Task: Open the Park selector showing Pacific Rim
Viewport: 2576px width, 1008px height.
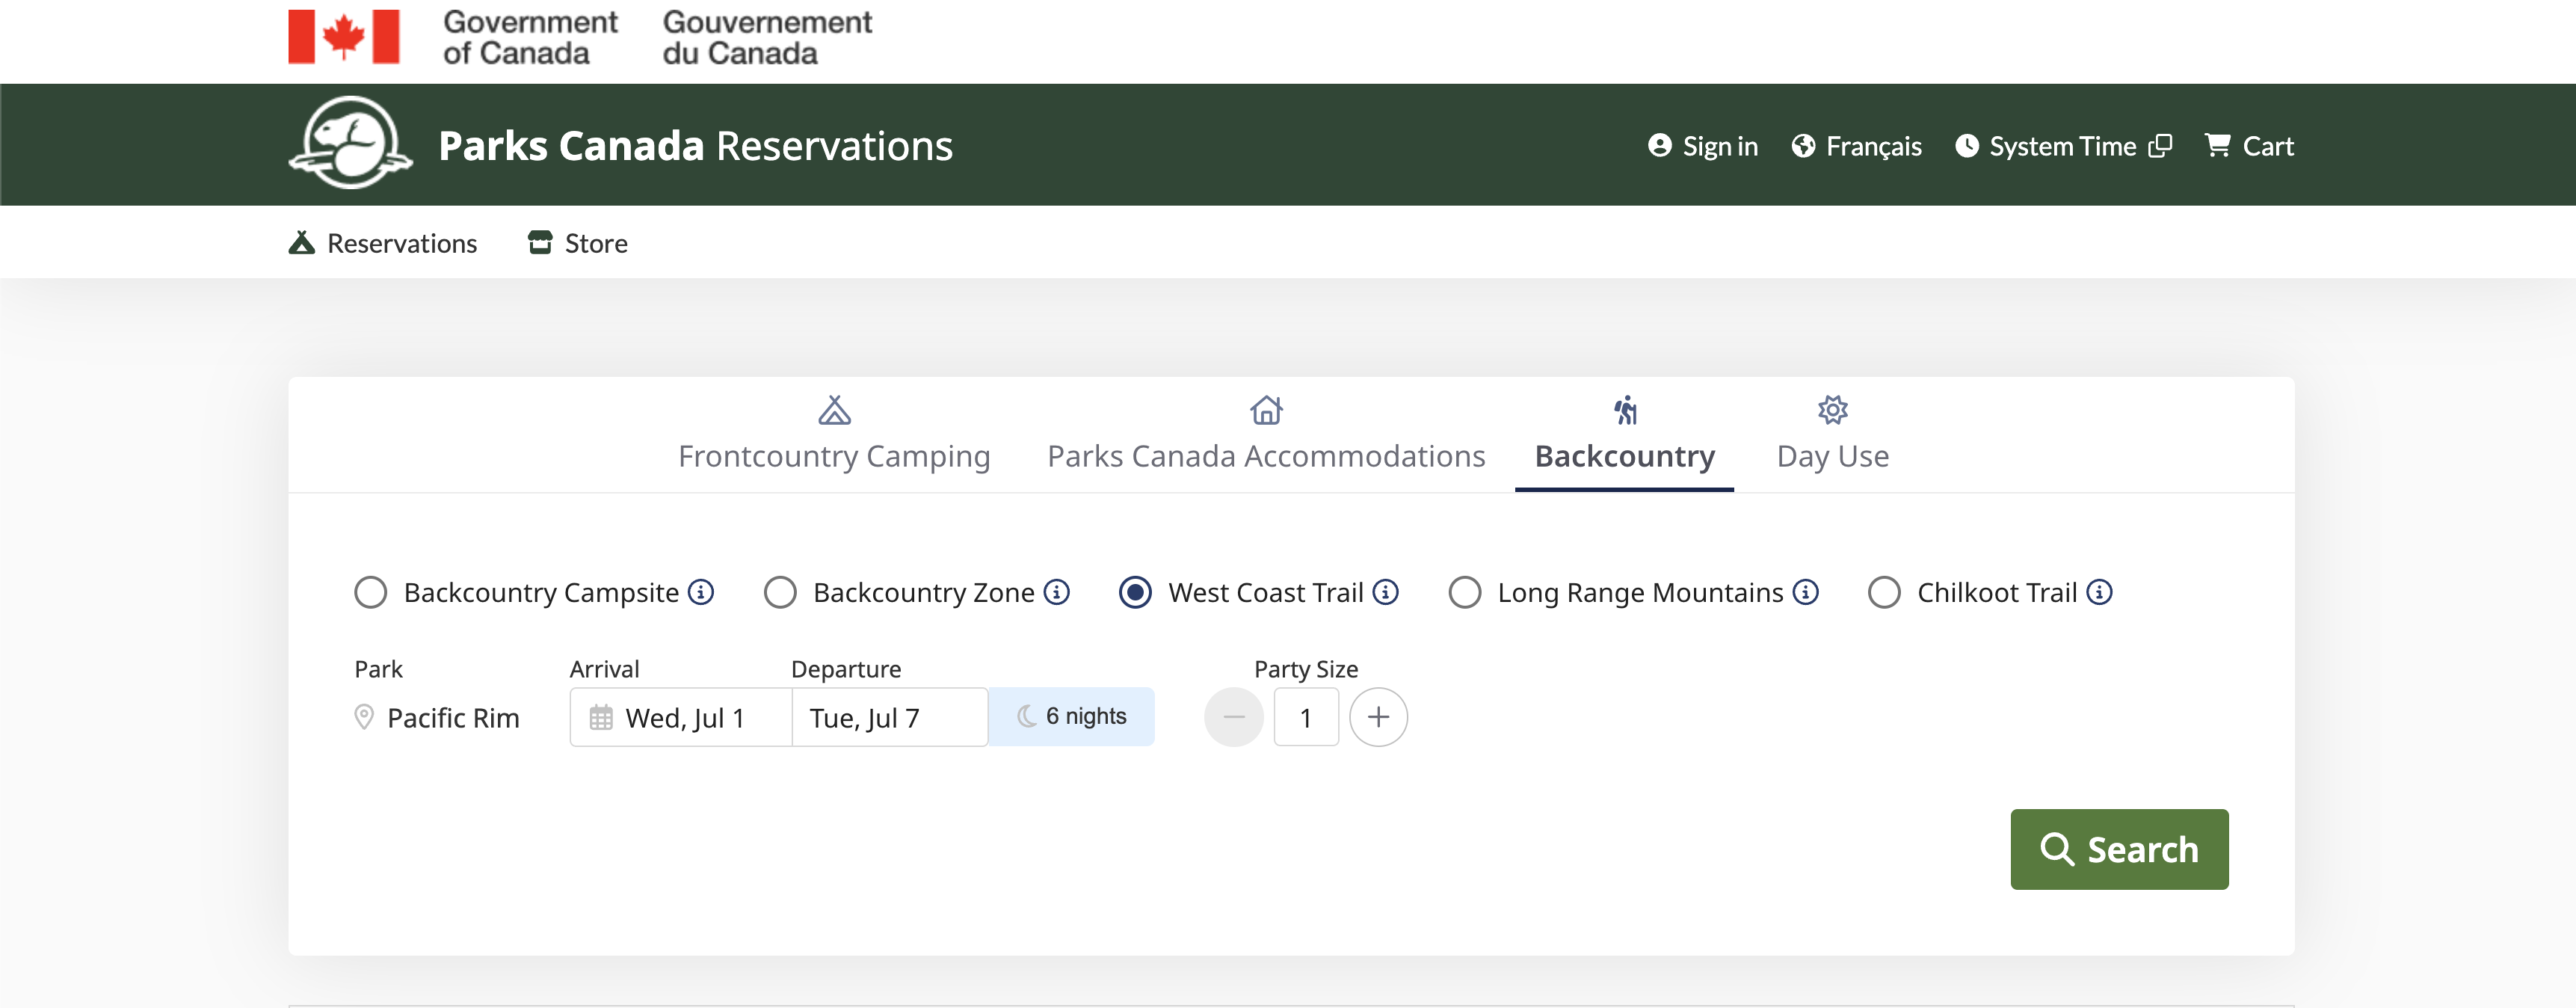Action: coord(437,717)
